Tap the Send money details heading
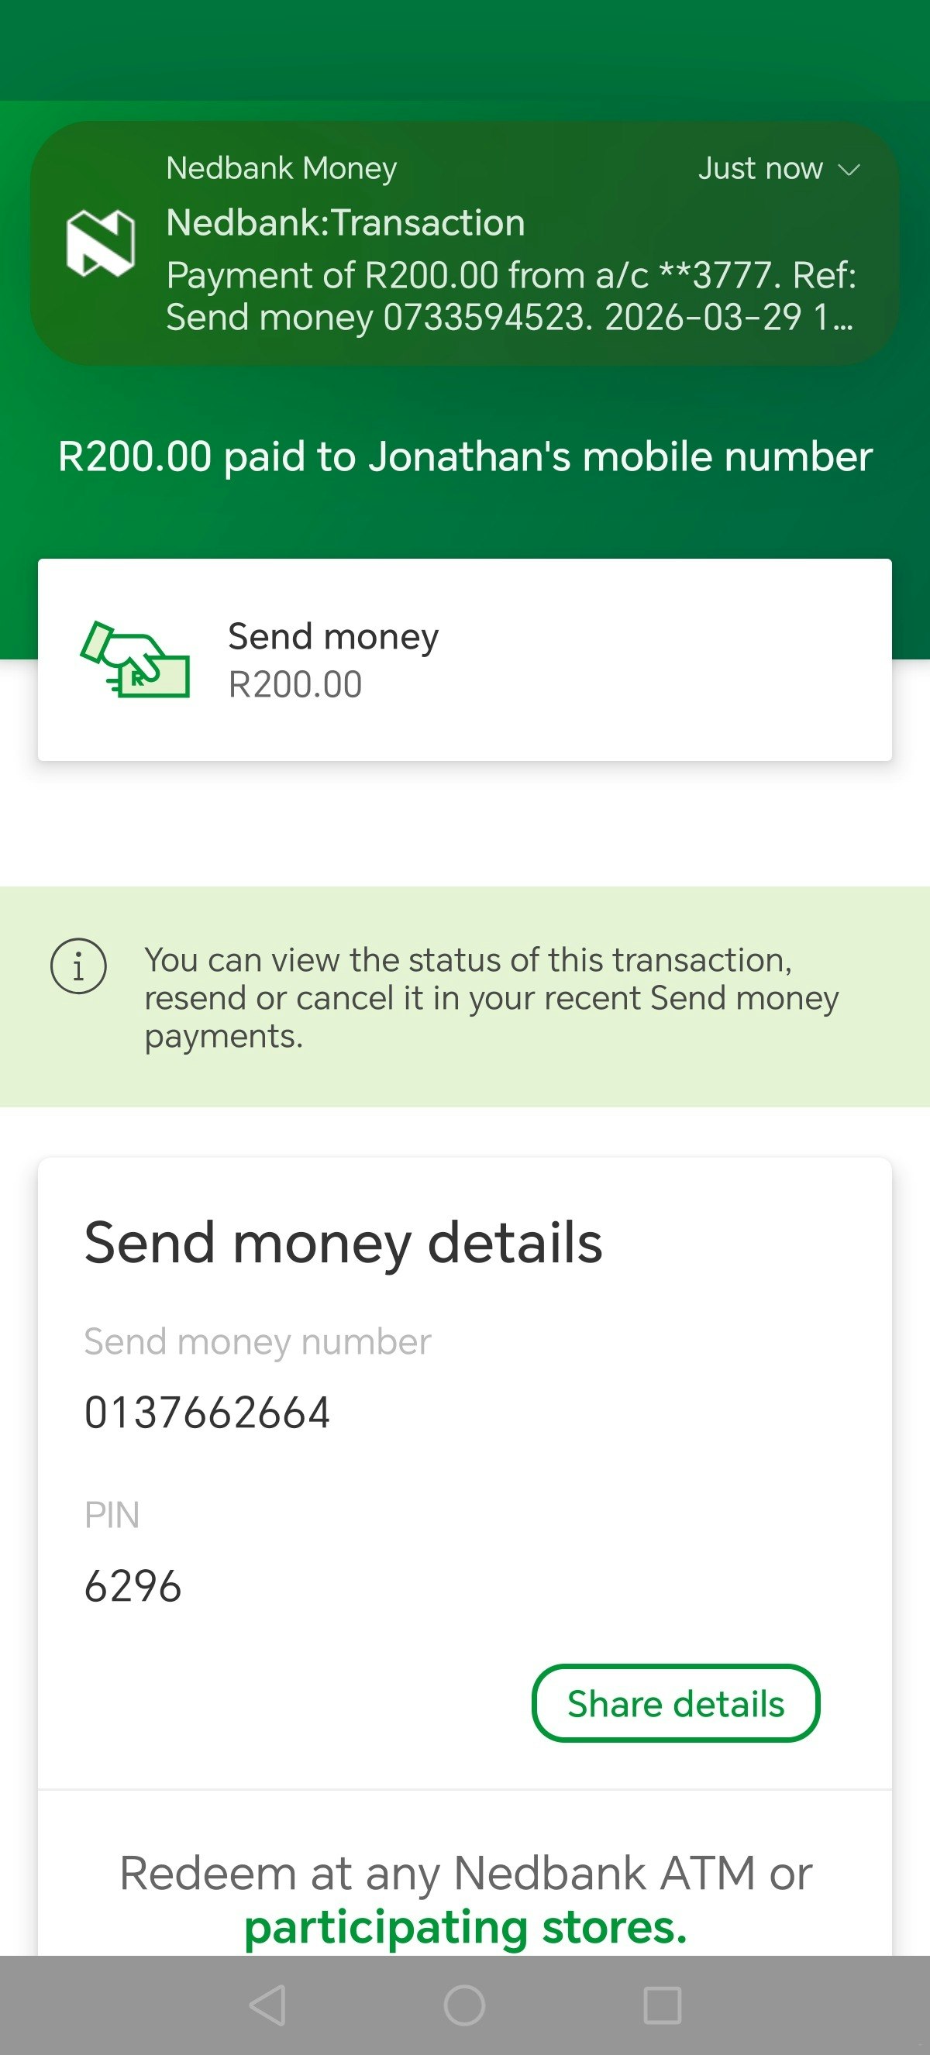This screenshot has width=930, height=2055. tap(343, 1243)
